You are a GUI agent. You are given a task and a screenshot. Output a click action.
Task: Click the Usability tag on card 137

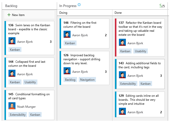[141, 51]
